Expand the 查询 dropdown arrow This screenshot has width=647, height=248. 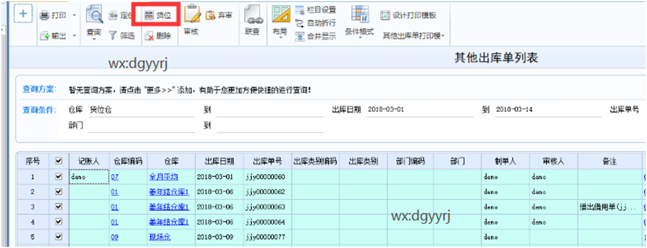click(94, 39)
